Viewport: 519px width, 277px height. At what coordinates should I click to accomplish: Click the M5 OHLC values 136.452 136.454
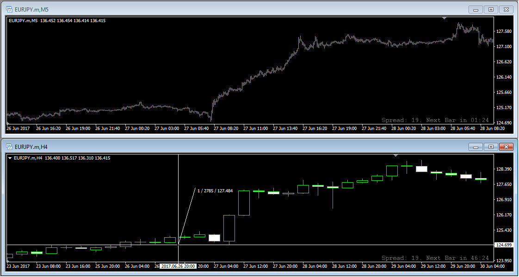pos(56,20)
